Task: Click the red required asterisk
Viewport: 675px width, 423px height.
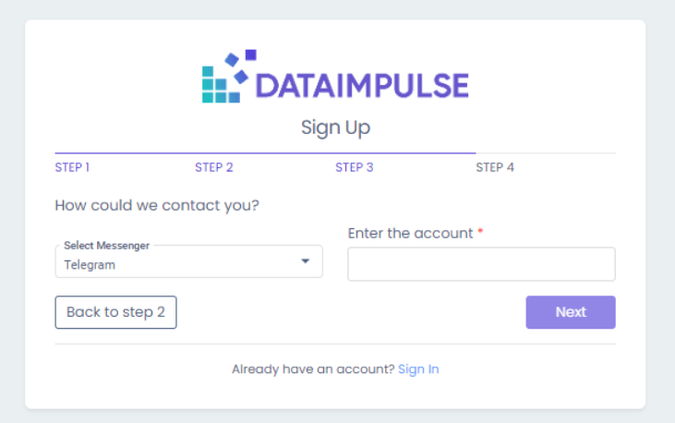Action: click(480, 231)
